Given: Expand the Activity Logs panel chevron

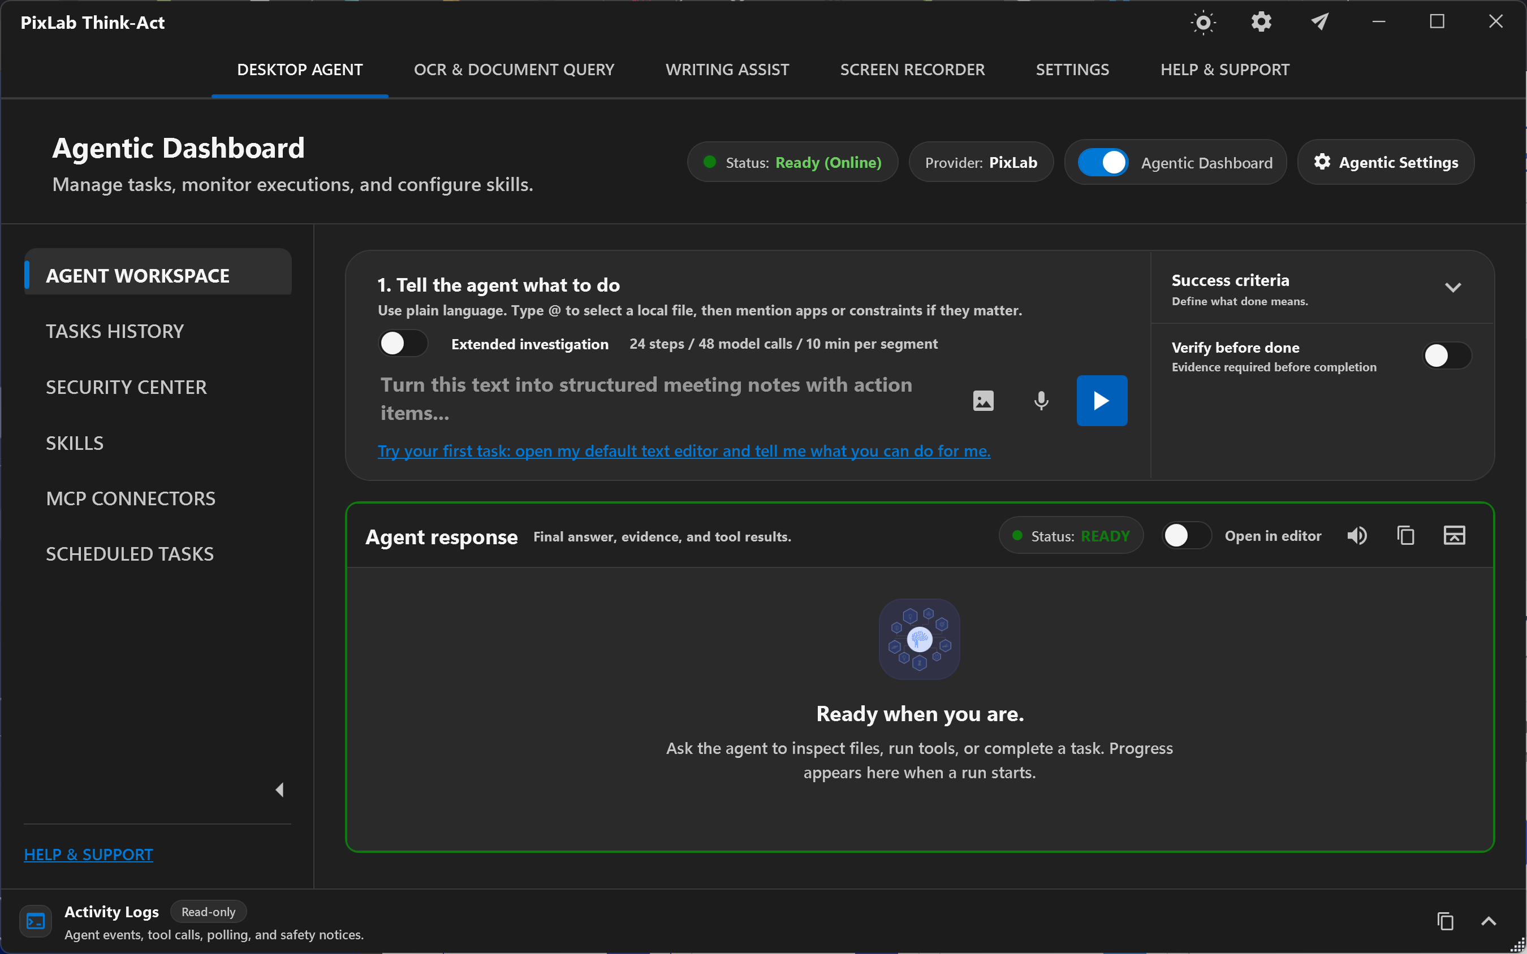Looking at the screenshot, I should pos(1489,921).
